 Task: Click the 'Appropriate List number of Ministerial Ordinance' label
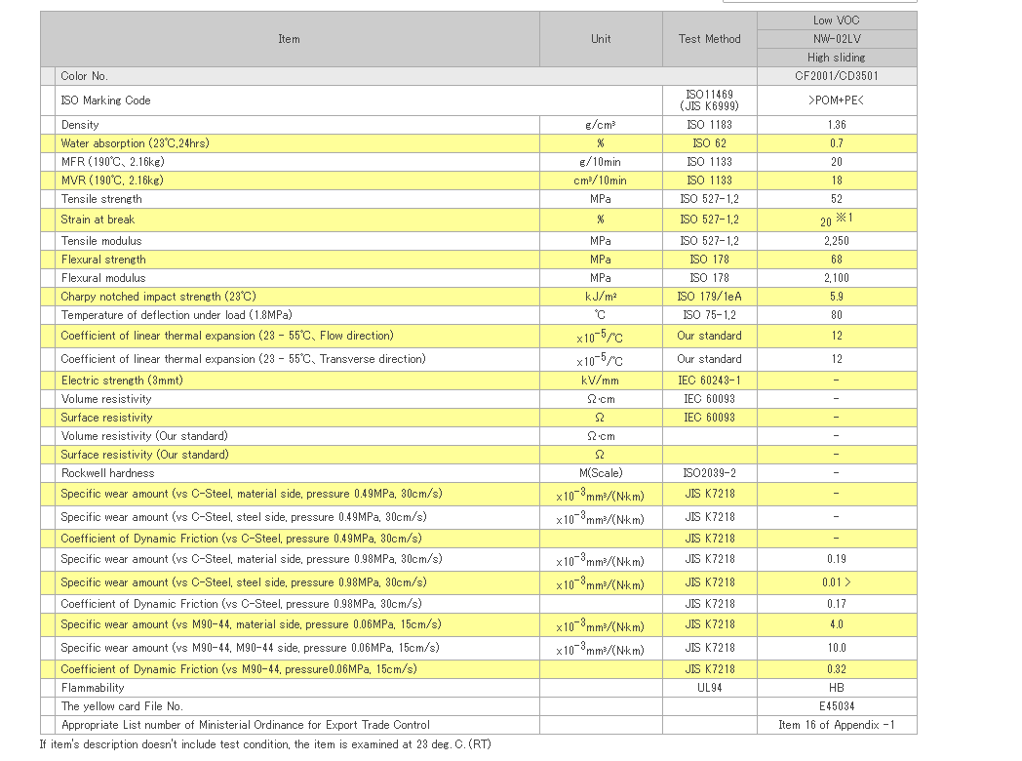point(245,725)
